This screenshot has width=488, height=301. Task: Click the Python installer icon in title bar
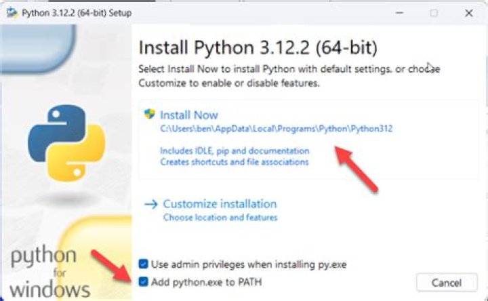pyautogui.click(x=12, y=13)
